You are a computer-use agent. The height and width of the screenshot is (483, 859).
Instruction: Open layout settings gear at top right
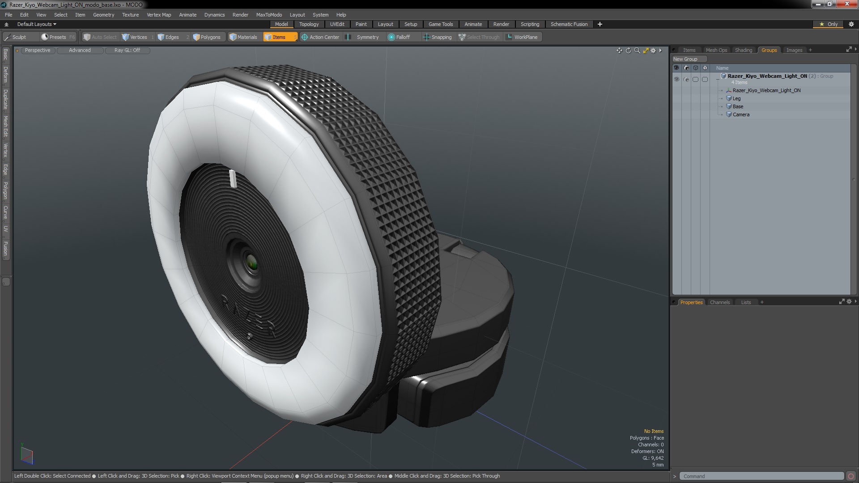851,24
